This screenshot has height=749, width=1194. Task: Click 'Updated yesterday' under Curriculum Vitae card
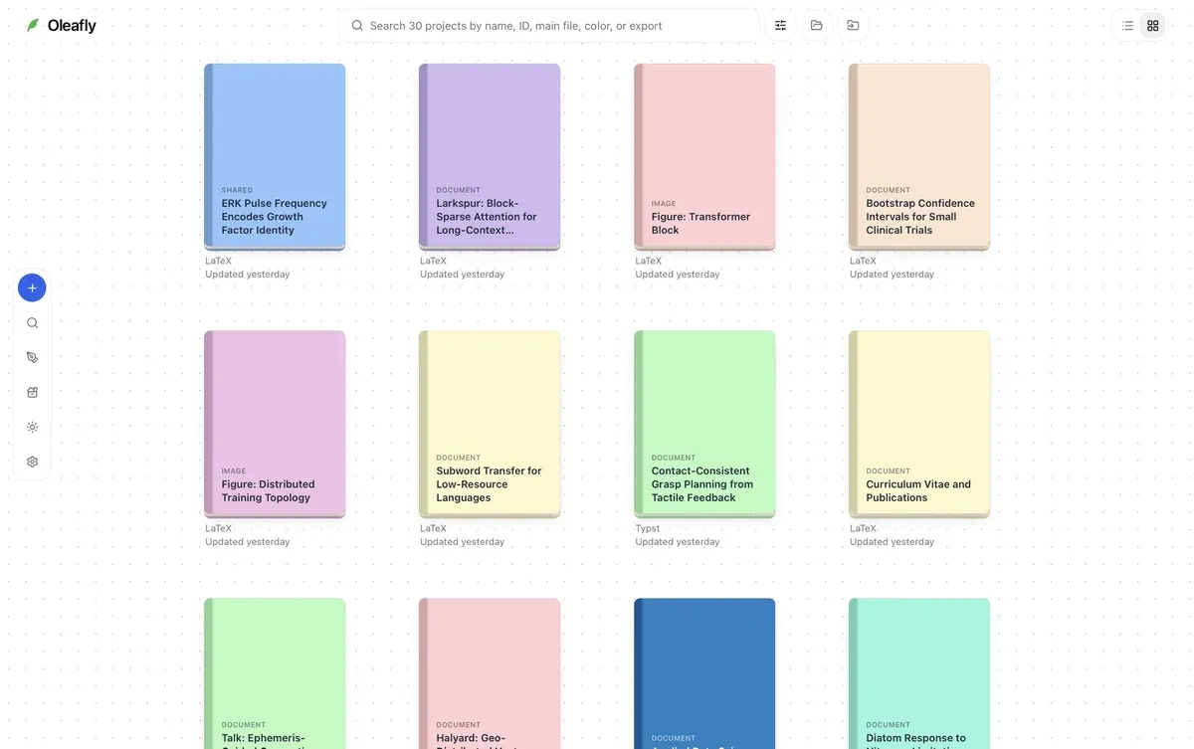pos(893,542)
